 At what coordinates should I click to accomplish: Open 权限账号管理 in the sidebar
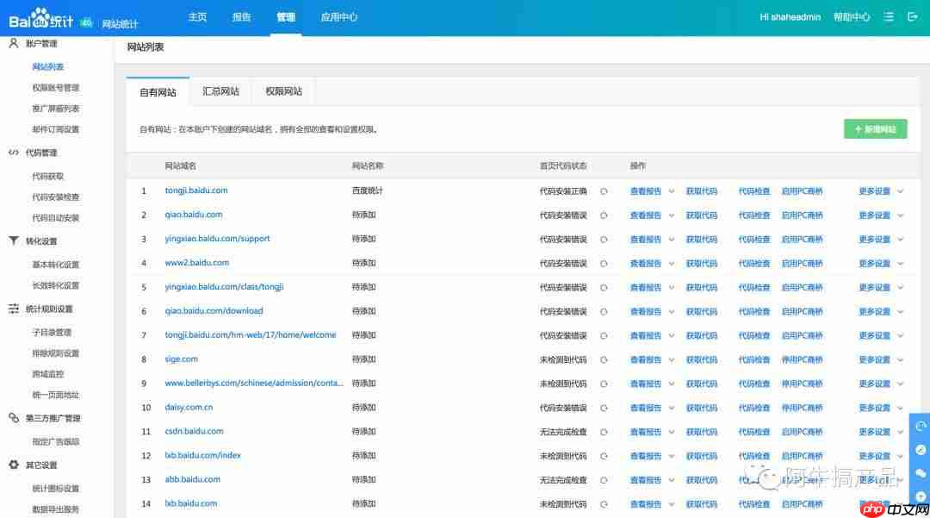pyautogui.click(x=56, y=88)
